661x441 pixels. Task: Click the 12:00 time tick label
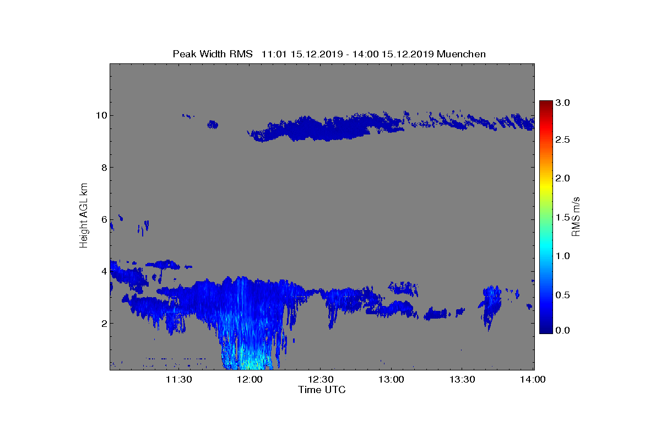pos(250,379)
